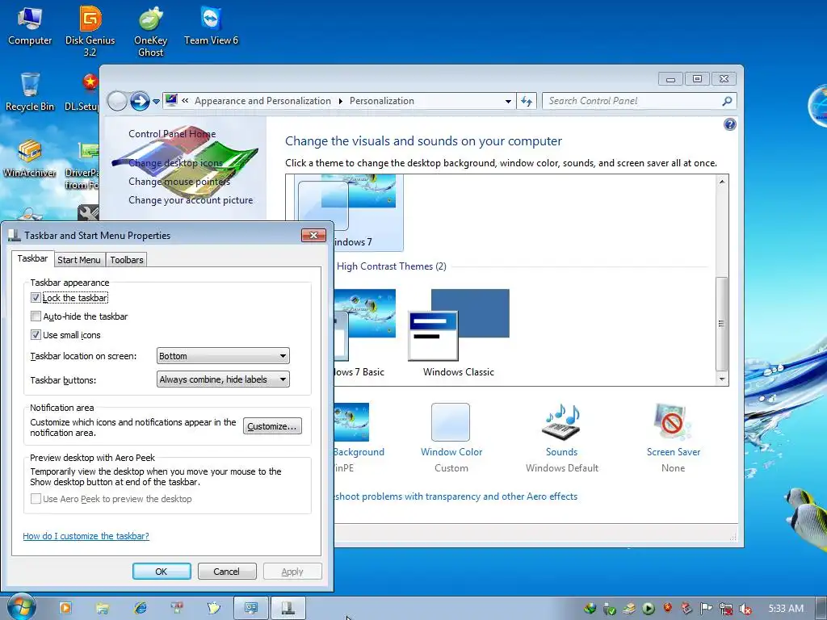Expand the double chevron at breadcrumb start
This screenshot has height=620, width=827.
click(185, 101)
